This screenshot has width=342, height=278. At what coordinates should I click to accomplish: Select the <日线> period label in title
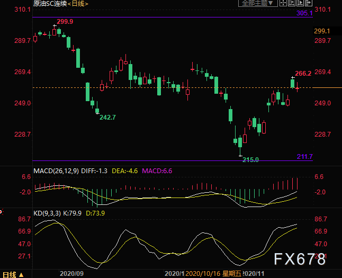coord(78,4)
